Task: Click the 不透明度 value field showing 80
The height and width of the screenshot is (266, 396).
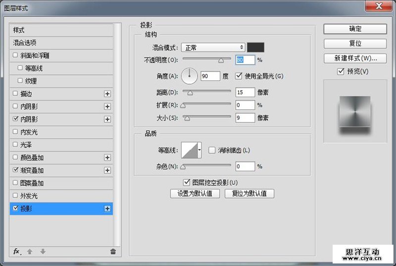Action: [245, 60]
